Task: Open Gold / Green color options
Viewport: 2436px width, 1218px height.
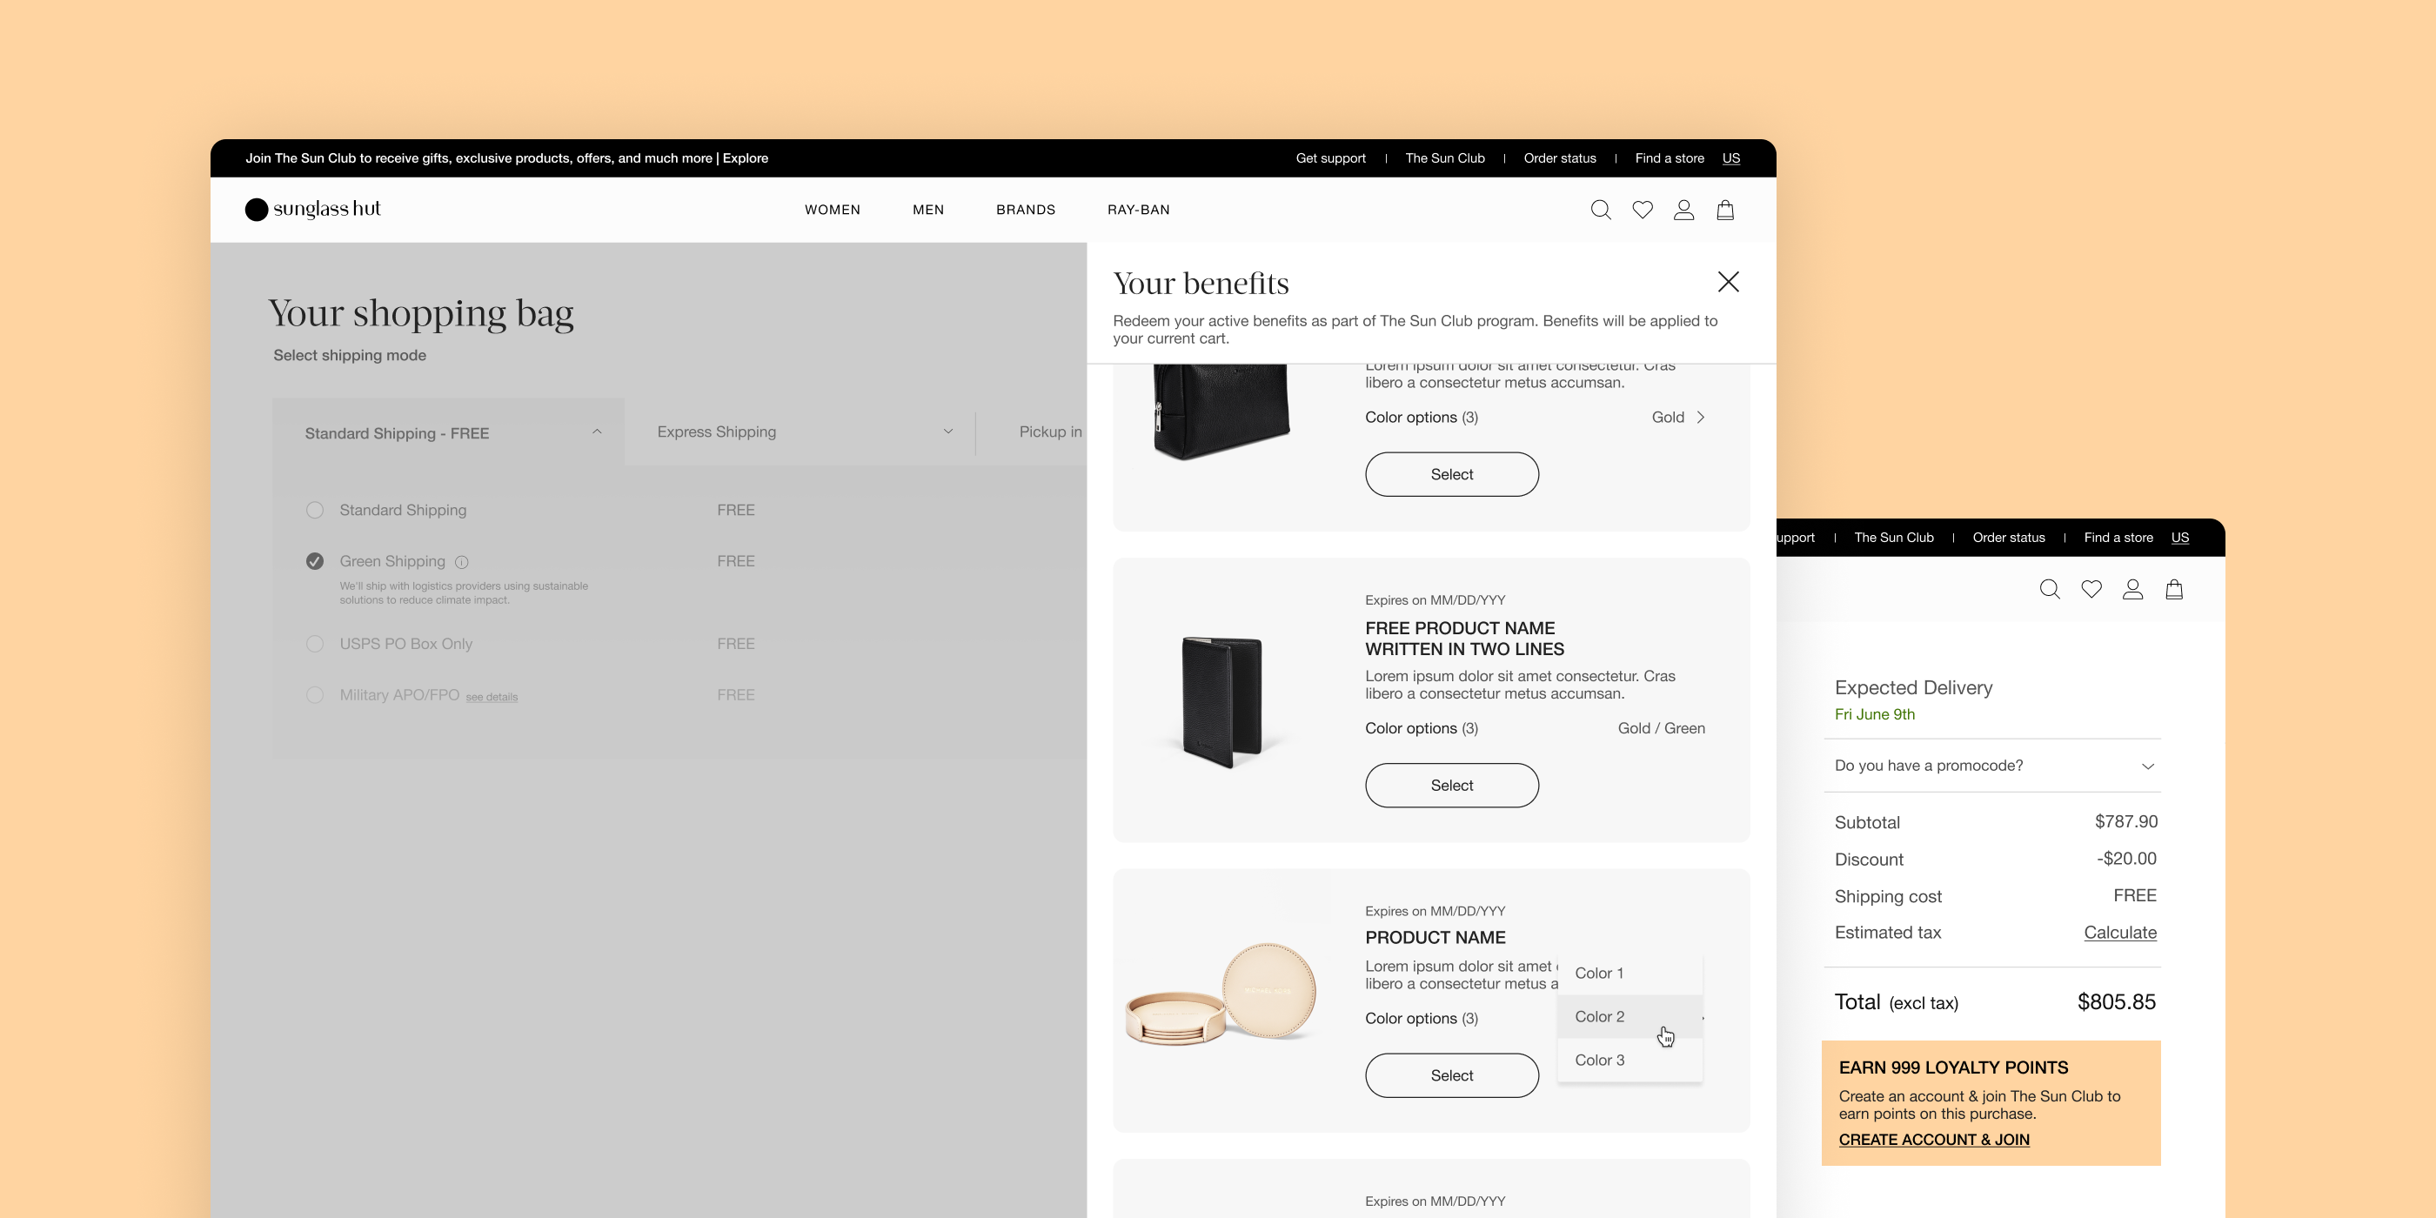Action: coord(1661,728)
